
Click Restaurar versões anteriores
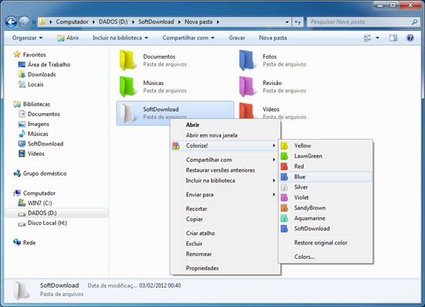[x=225, y=170]
